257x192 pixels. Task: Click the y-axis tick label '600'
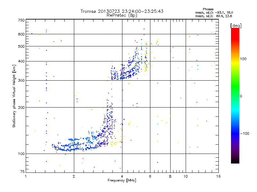(x=21, y=34)
